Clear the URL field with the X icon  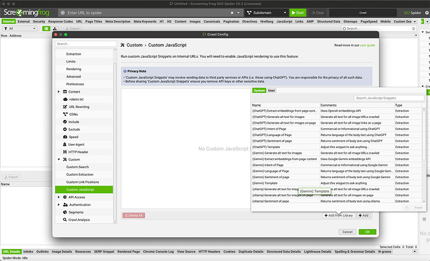pyautogui.click(x=232, y=12)
